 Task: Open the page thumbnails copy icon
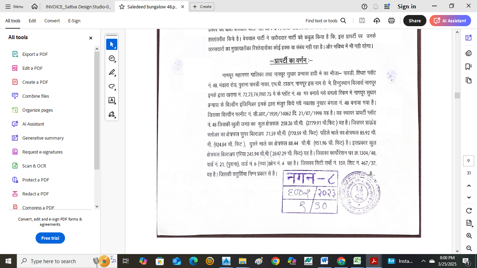pos(469,81)
